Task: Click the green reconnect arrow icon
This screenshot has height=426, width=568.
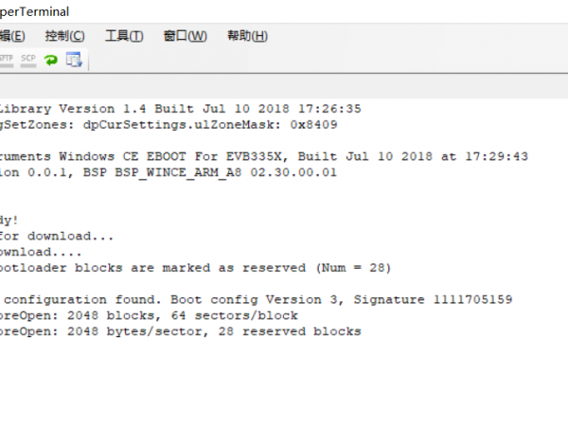Action: click(51, 60)
